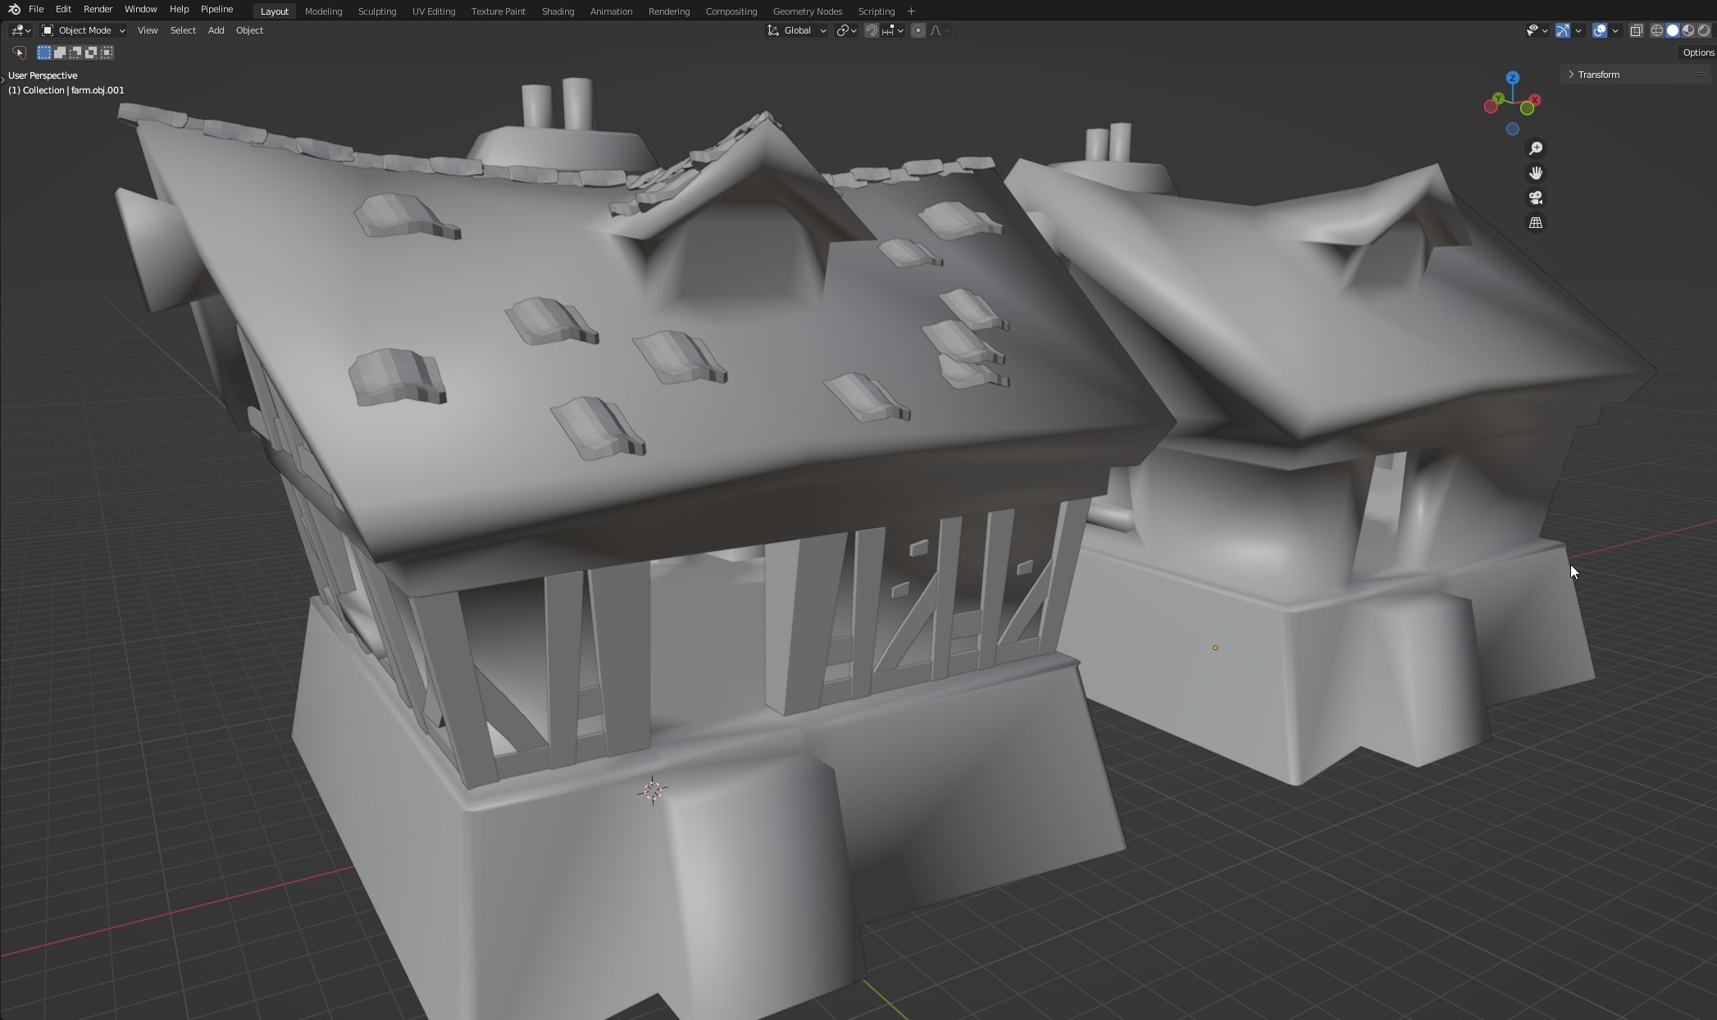The height and width of the screenshot is (1020, 1717).
Task: Click the Blender logo icon
Action: [14, 9]
